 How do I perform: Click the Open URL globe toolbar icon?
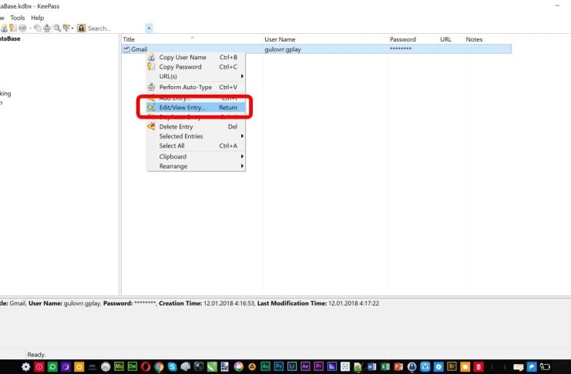click(x=22, y=28)
